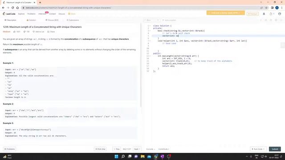The image size is (285, 160).
Task: Click the Pick One button
Action: pos(100,149)
